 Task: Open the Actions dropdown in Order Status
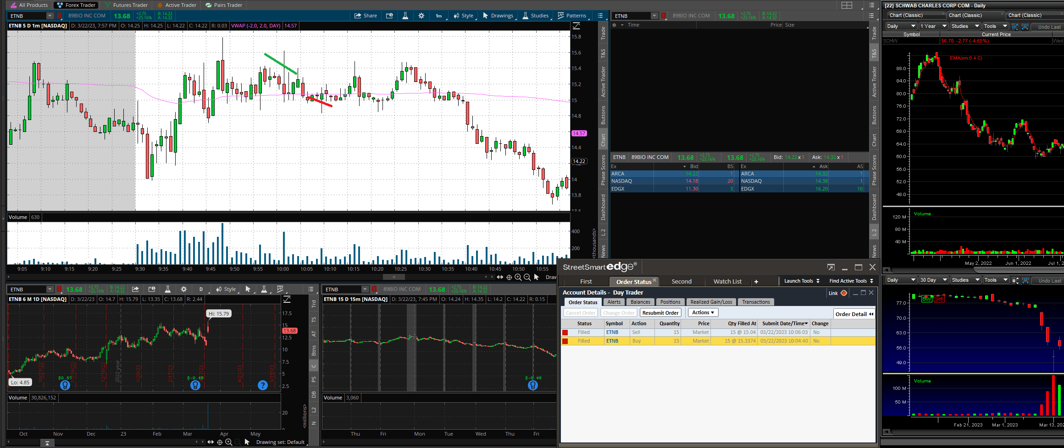point(703,312)
